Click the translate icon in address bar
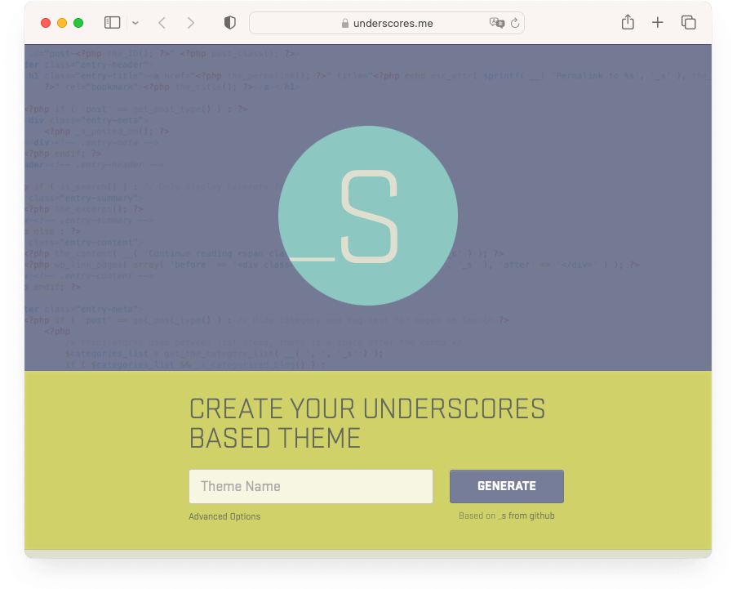 point(496,23)
